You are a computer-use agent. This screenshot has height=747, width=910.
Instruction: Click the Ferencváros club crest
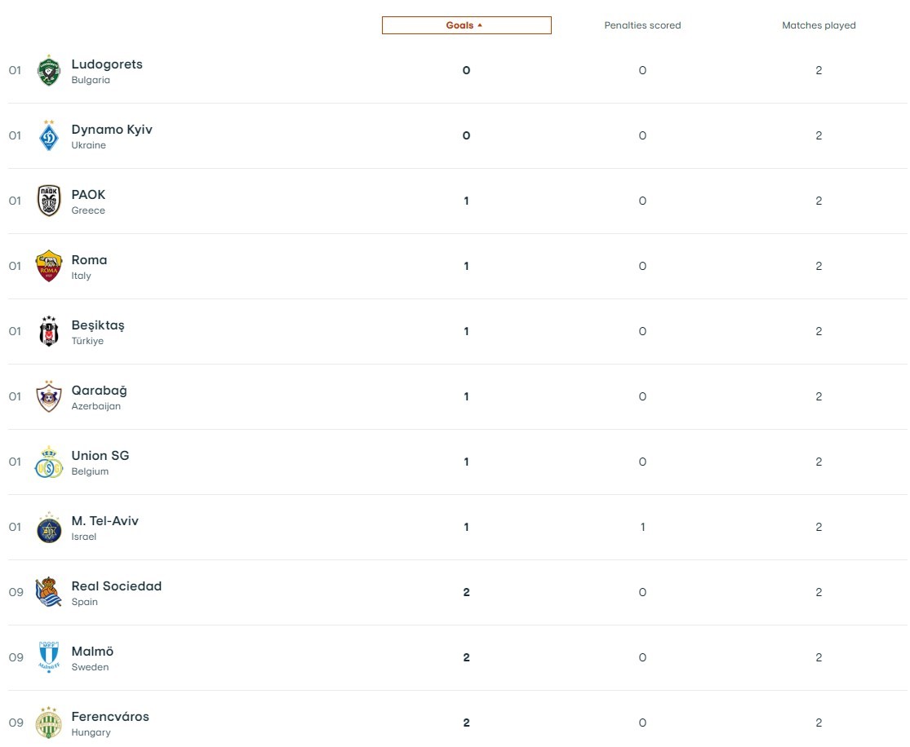click(x=49, y=723)
